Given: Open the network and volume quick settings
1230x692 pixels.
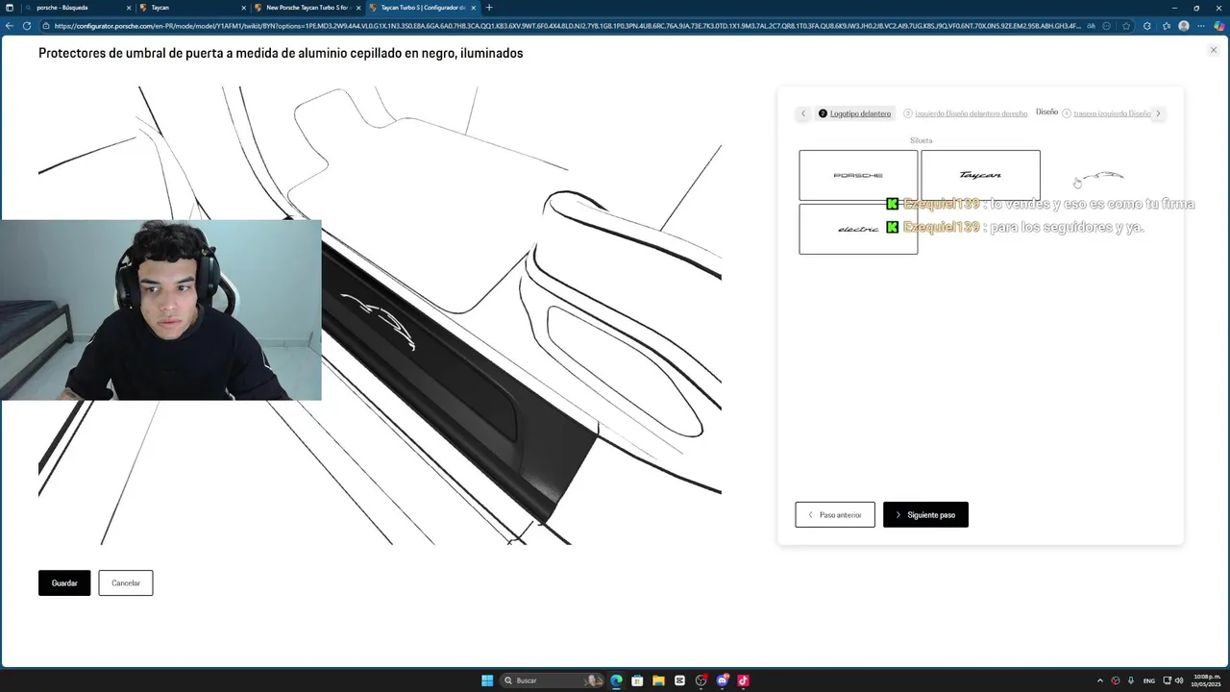Looking at the screenshot, I should pyautogui.click(x=1173, y=680).
